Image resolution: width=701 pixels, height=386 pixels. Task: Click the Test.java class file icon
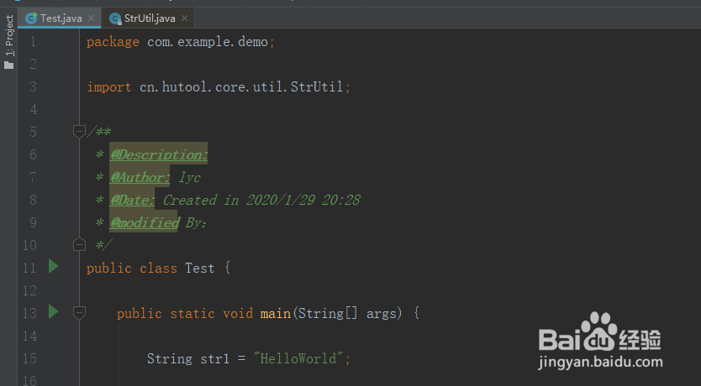point(31,18)
